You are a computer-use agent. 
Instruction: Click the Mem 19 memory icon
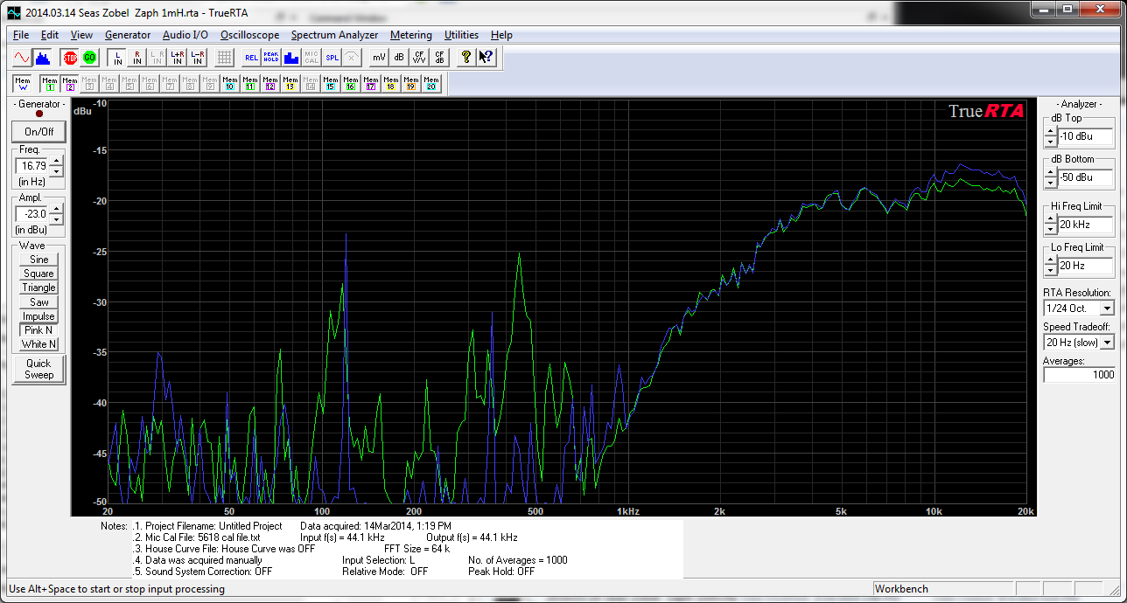[411, 84]
